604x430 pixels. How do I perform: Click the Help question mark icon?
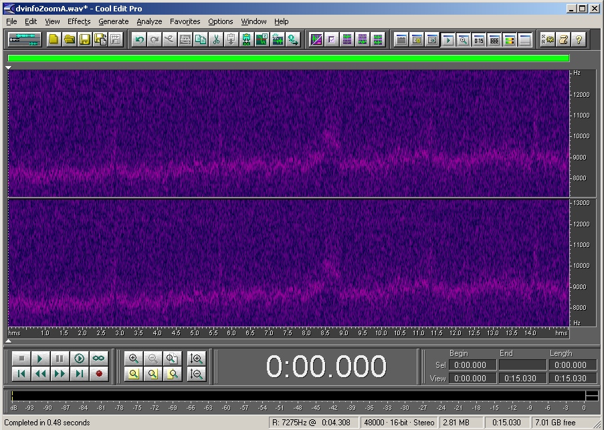(579, 39)
